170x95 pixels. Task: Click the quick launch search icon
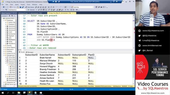123,2
